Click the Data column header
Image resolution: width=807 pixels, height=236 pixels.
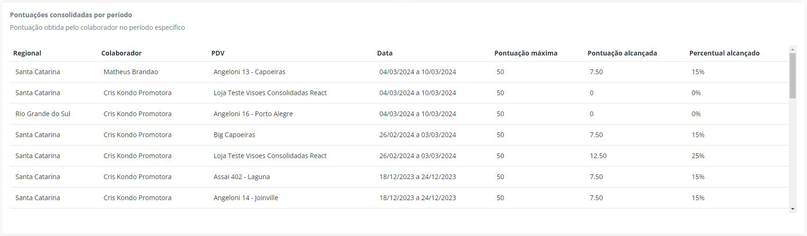point(385,53)
